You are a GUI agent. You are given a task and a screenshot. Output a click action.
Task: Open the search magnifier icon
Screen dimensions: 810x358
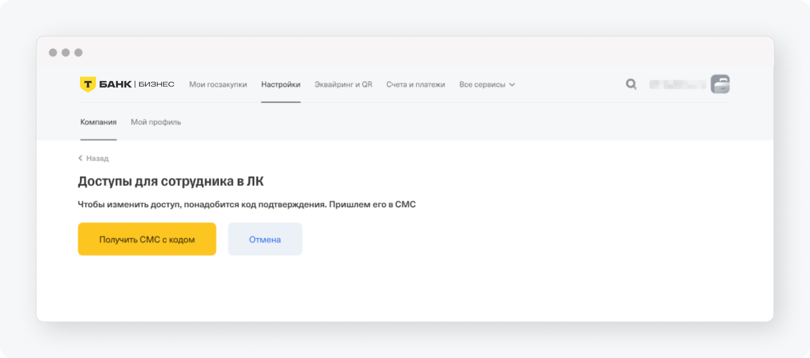[x=631, y=84]
